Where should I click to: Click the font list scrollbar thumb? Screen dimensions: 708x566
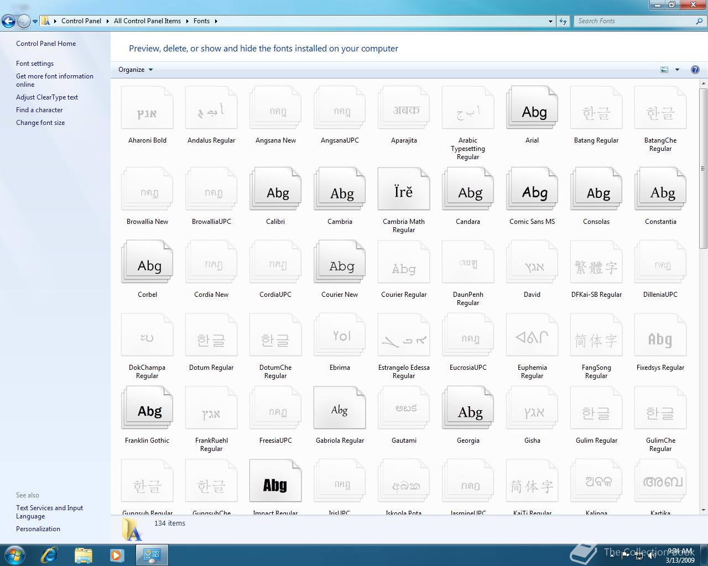pyautogui.click(x=704, y=168)
